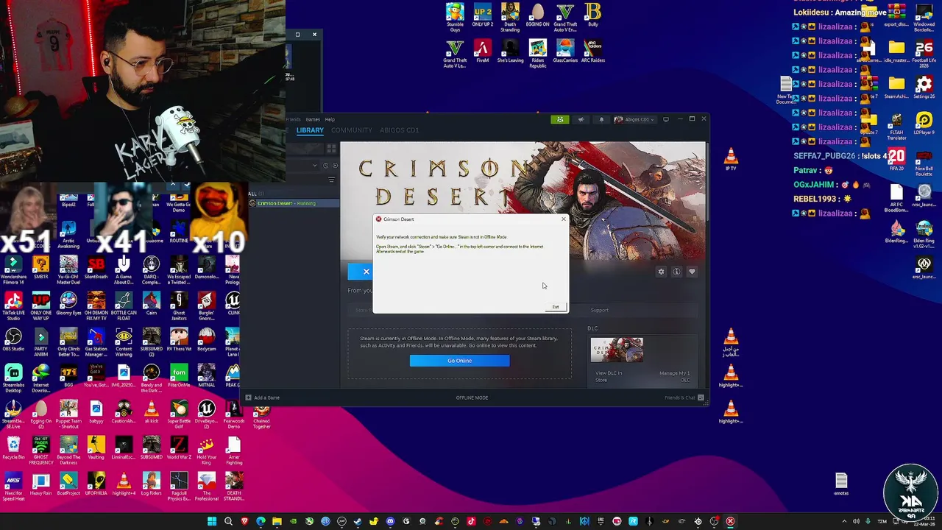The image size is (942, 530).
Task: Open Friends & Chat in Steam
Action: [684, 397]
